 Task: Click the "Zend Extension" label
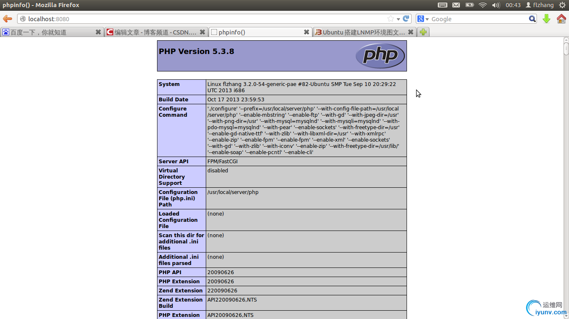[181, 291]
